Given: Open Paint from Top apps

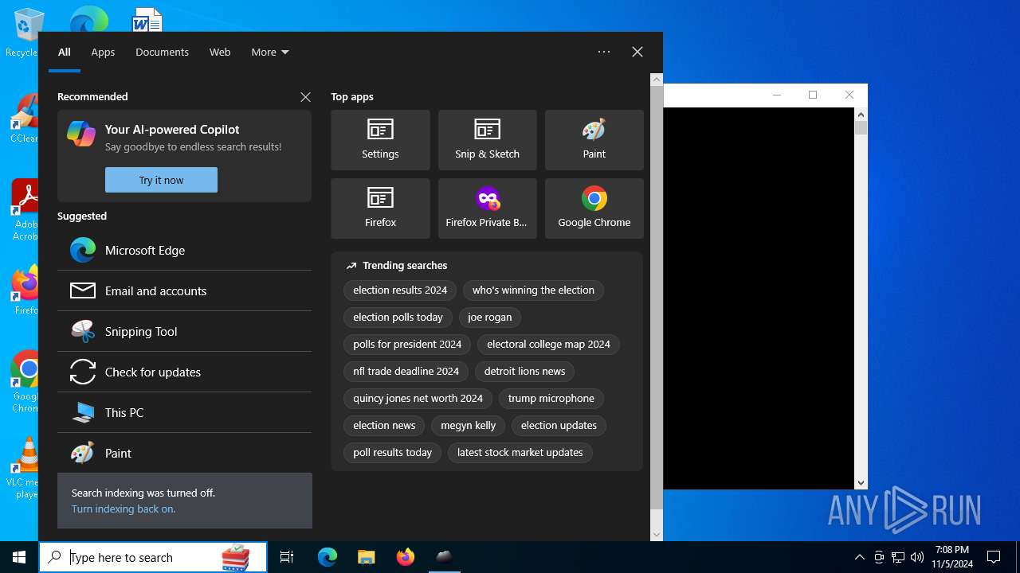Looking at the screenshot, I should pos(594,140).
